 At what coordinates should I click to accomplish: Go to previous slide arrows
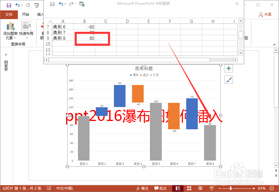[x=276, y=170]
